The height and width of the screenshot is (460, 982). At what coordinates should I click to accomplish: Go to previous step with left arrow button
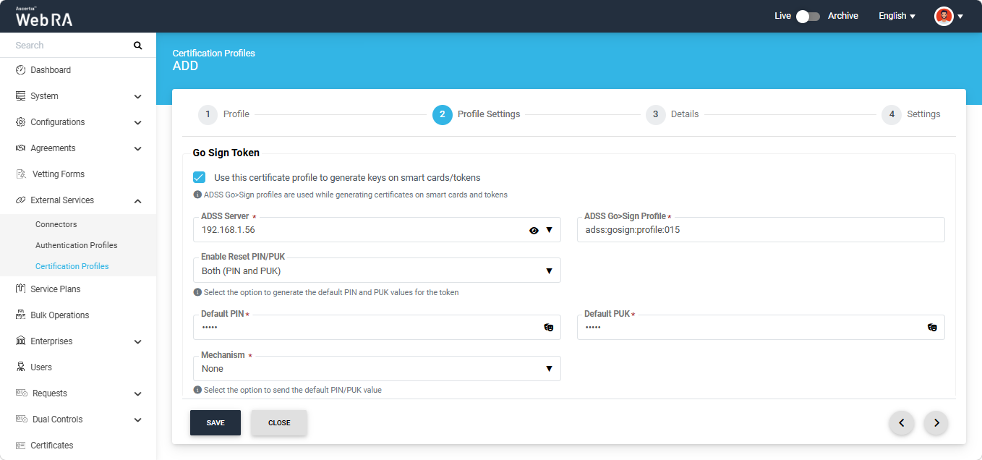click(901, 423)
